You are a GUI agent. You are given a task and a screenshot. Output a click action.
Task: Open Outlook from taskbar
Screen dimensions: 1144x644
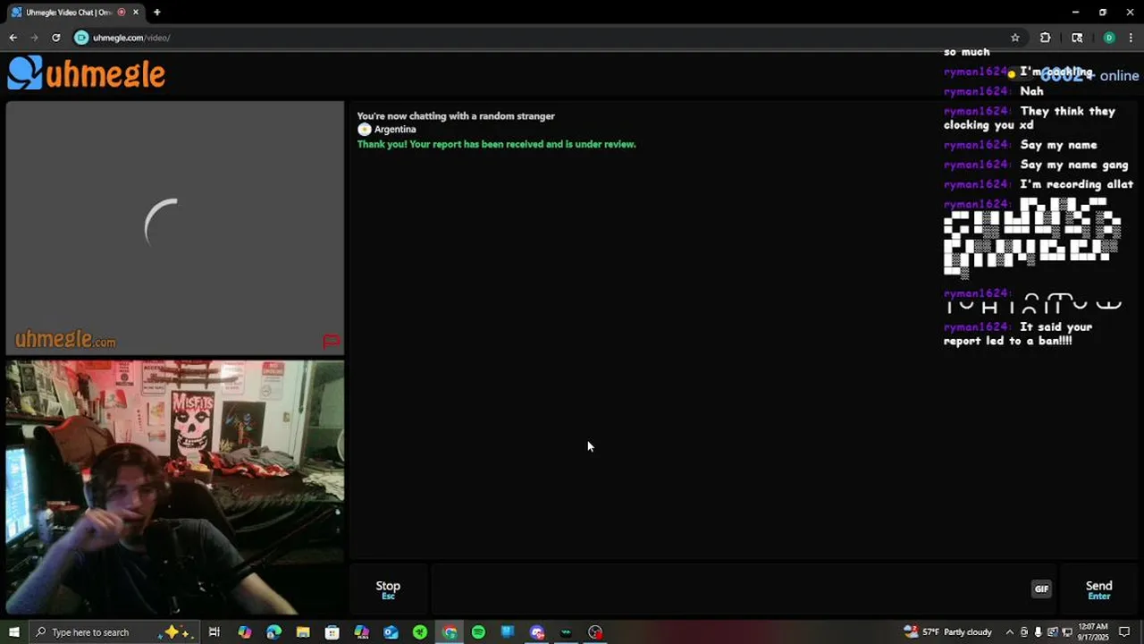[x=391, y=632]
